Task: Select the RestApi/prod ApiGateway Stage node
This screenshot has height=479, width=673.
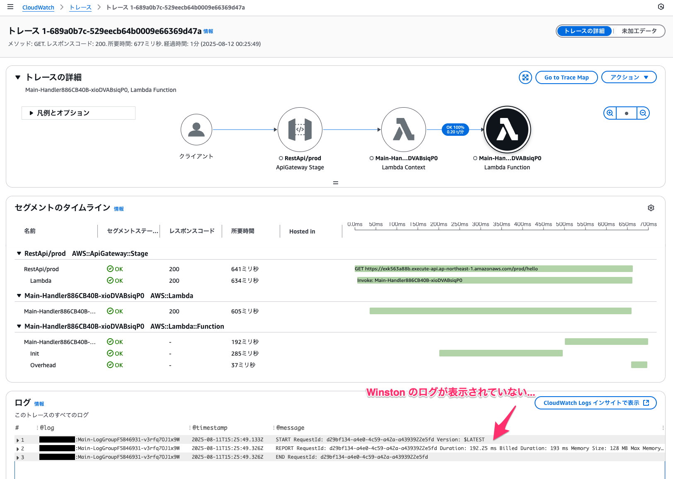Action: click(x=300, y=130)
